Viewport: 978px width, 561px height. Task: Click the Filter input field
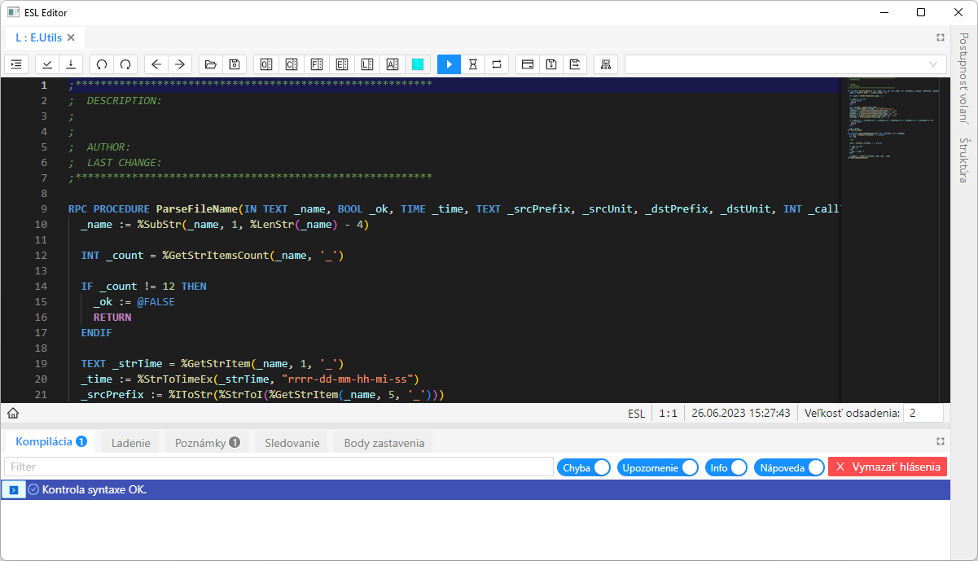(x=278, y=467)
